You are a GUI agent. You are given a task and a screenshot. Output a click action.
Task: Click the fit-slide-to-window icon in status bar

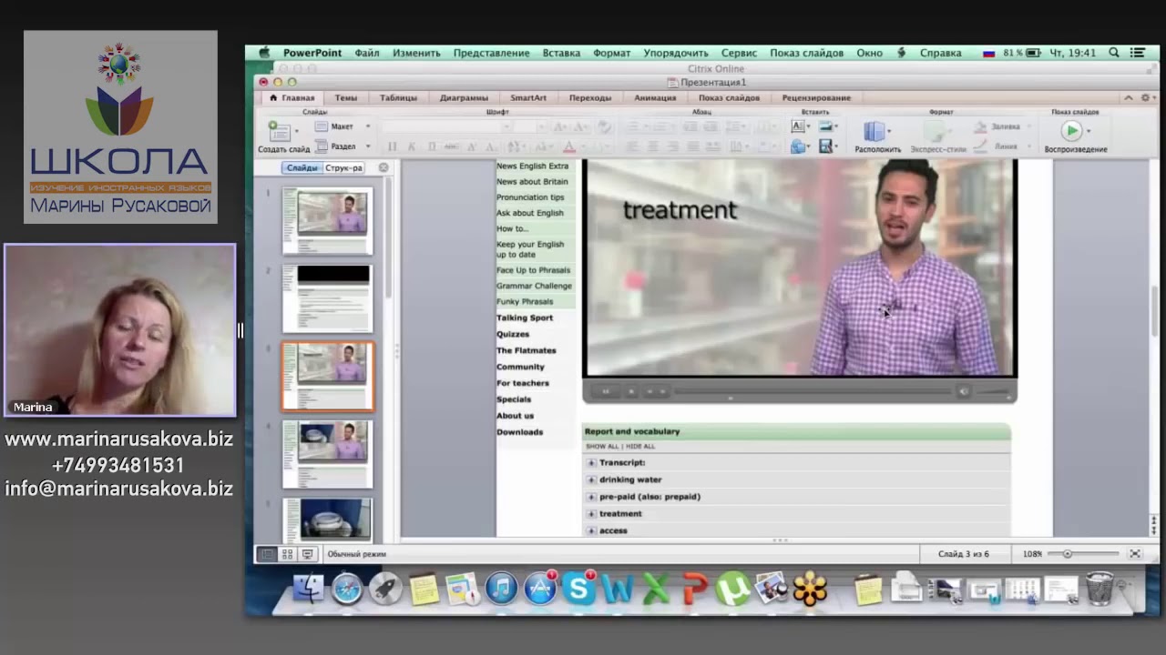tap(1135, 553)
